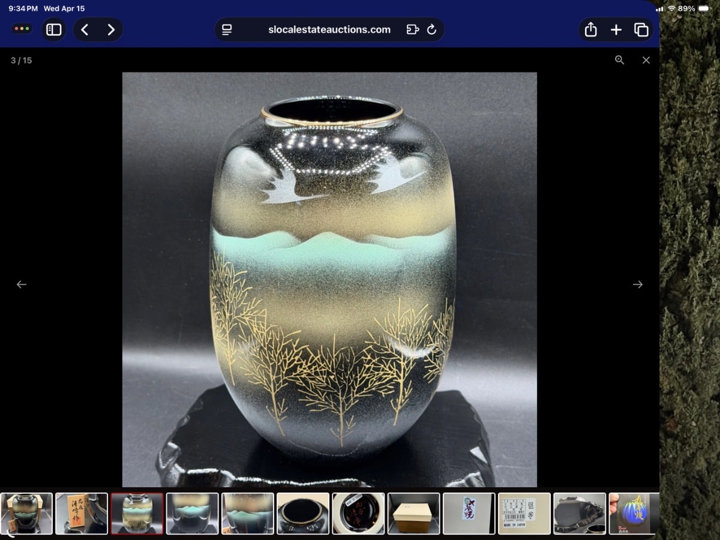Image resolution: width=720 pixels, height=540 pixels.
Task: Toggle the Safari sidebar panel
Action: [54, 29]
